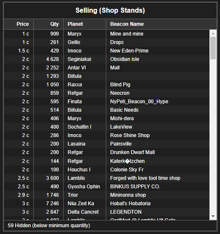Click the Blind Pig beacon row

click(107, 85)
